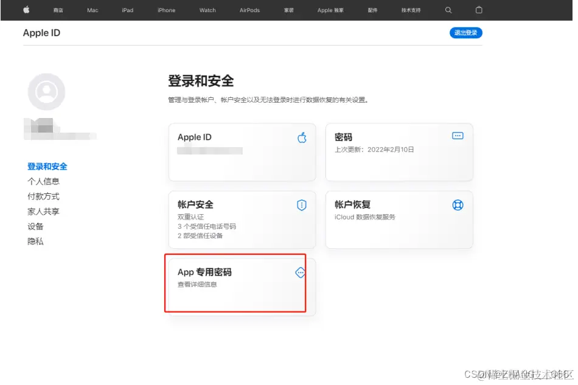Image resolution: width=578 pixels, height=385 pixels.
Task: Open the shopping bag icon
Action: pyautogui.click(x=479, y=10)
